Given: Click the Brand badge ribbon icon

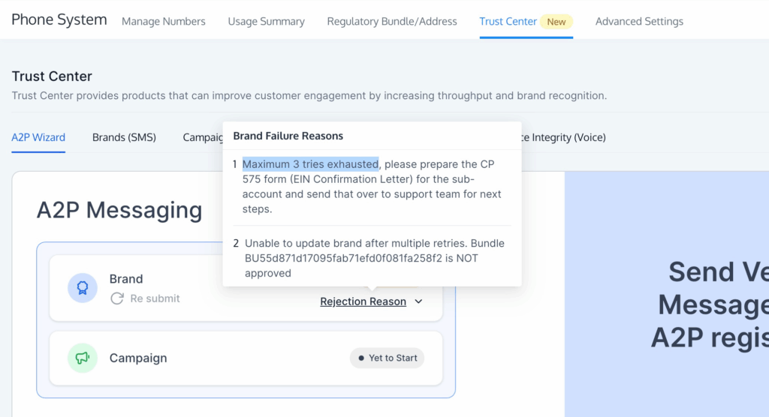Looking at the screenshot, I should coord(83,288).
